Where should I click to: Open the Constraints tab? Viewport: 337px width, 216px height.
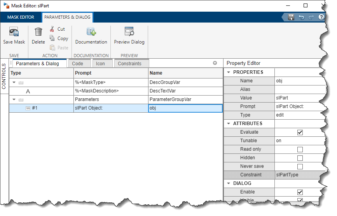(x=129, y=63)
